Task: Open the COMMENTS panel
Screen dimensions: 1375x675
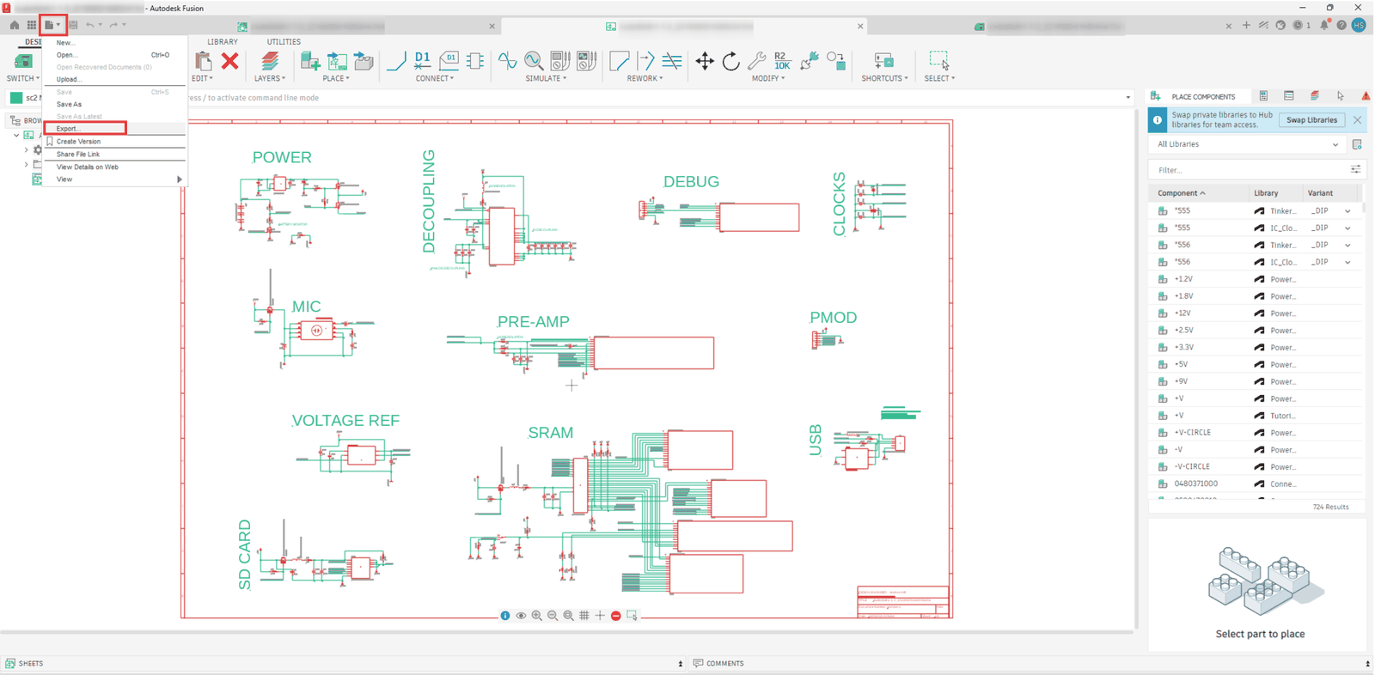Action: point(718,664)
